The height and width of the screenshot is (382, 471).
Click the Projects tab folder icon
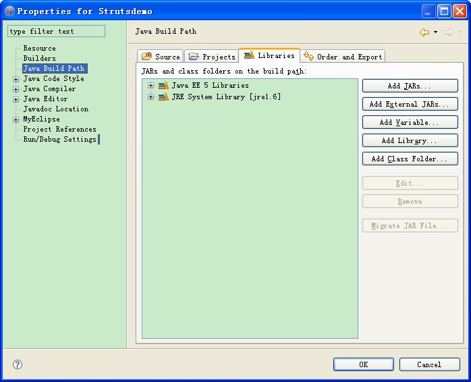(194, 56)
